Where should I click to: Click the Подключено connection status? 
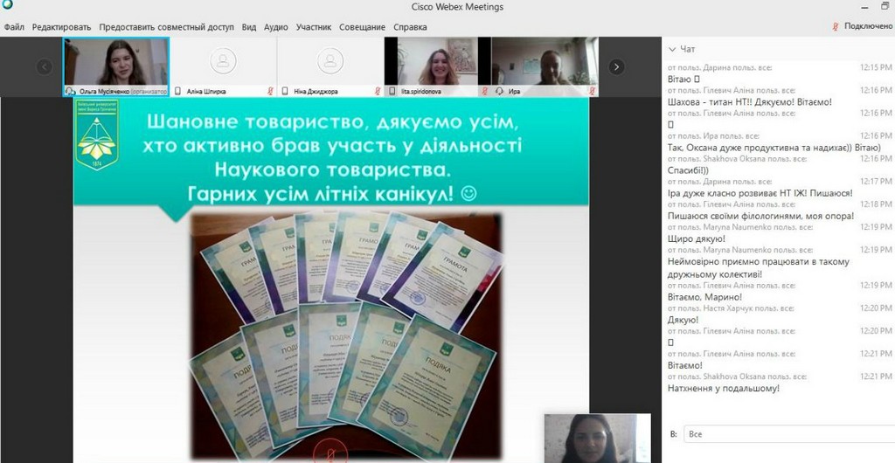pos(869,26)
